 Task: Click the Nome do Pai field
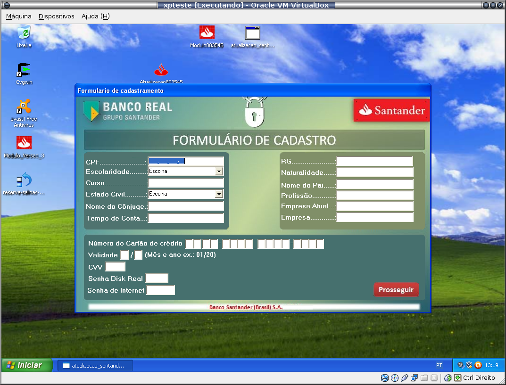[x=374, y=185]
